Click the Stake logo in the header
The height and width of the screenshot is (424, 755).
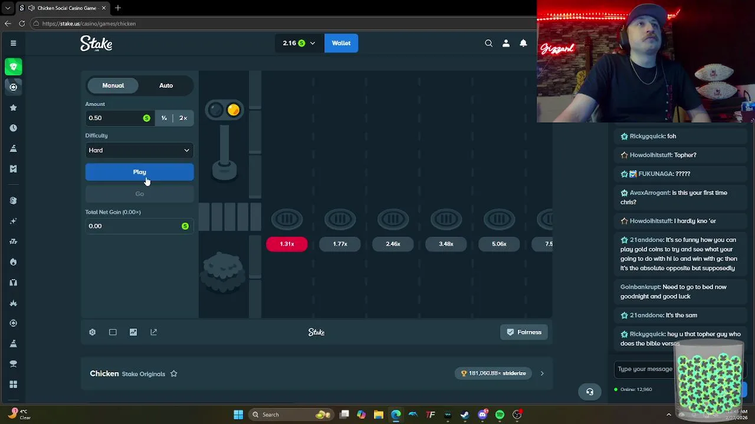pos(96,43)
